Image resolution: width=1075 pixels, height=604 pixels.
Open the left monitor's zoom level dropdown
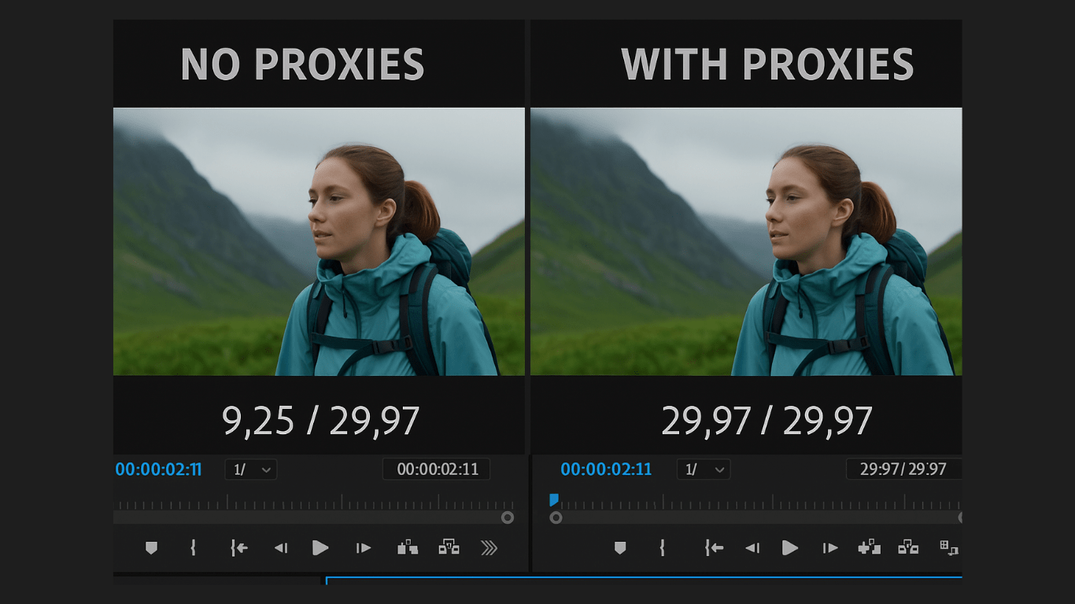coord(251,470)
